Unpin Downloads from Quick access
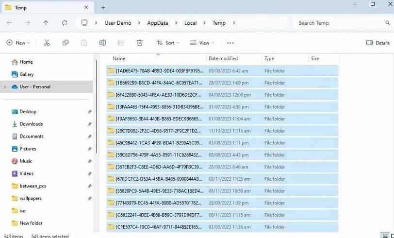394x238 pixels. click(x=89, y=124)
